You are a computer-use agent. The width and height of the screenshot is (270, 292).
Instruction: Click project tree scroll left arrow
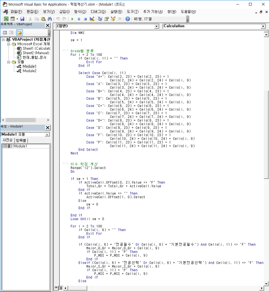click(3, 120)
